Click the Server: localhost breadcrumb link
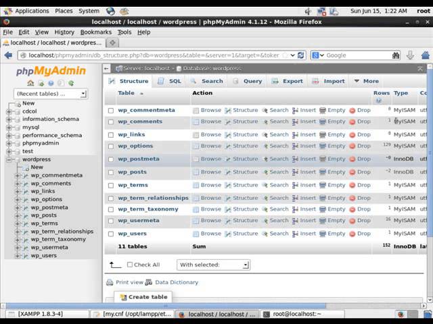This screenshot has height=324, width=433. click(x=146, y=68)
